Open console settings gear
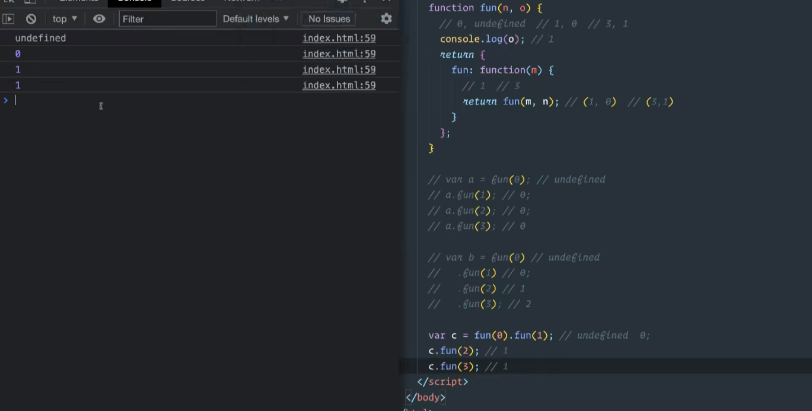812x411 pixels. pos(386,19)
